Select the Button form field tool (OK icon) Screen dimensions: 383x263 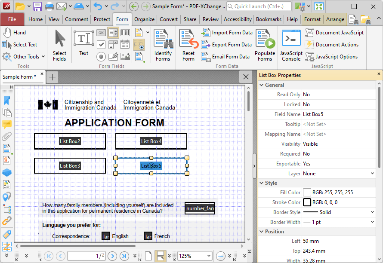point(101,33)
